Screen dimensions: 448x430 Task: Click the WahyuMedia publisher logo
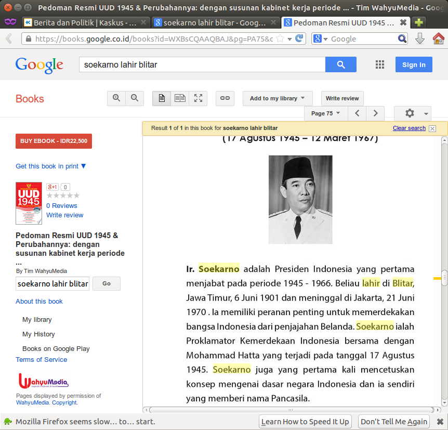tap(44, 381)
